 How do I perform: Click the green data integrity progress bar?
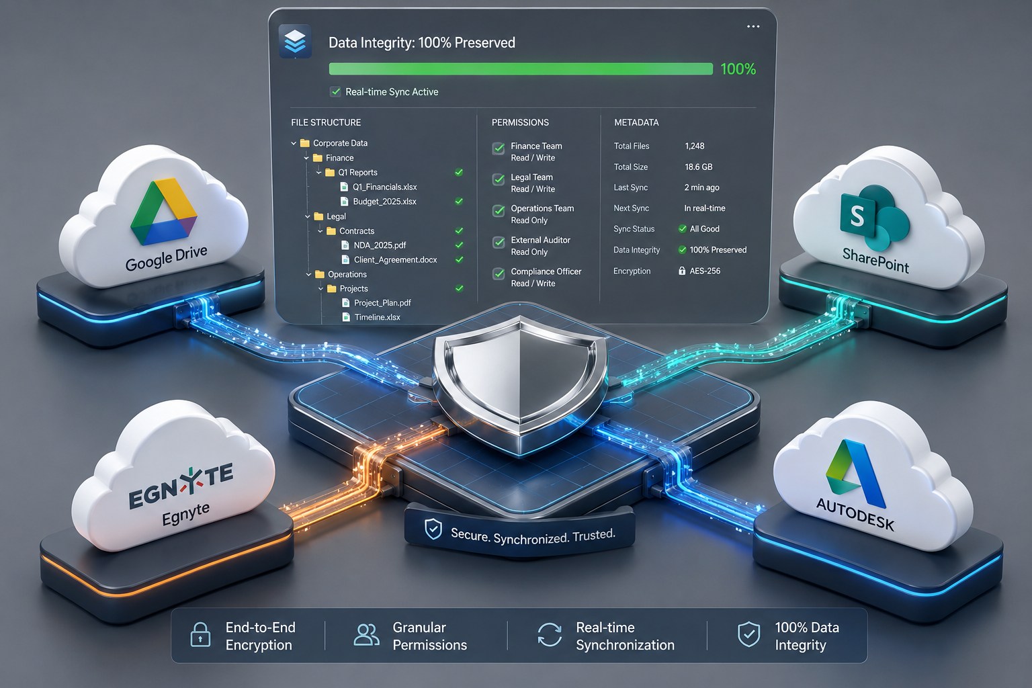pos(521,69)
